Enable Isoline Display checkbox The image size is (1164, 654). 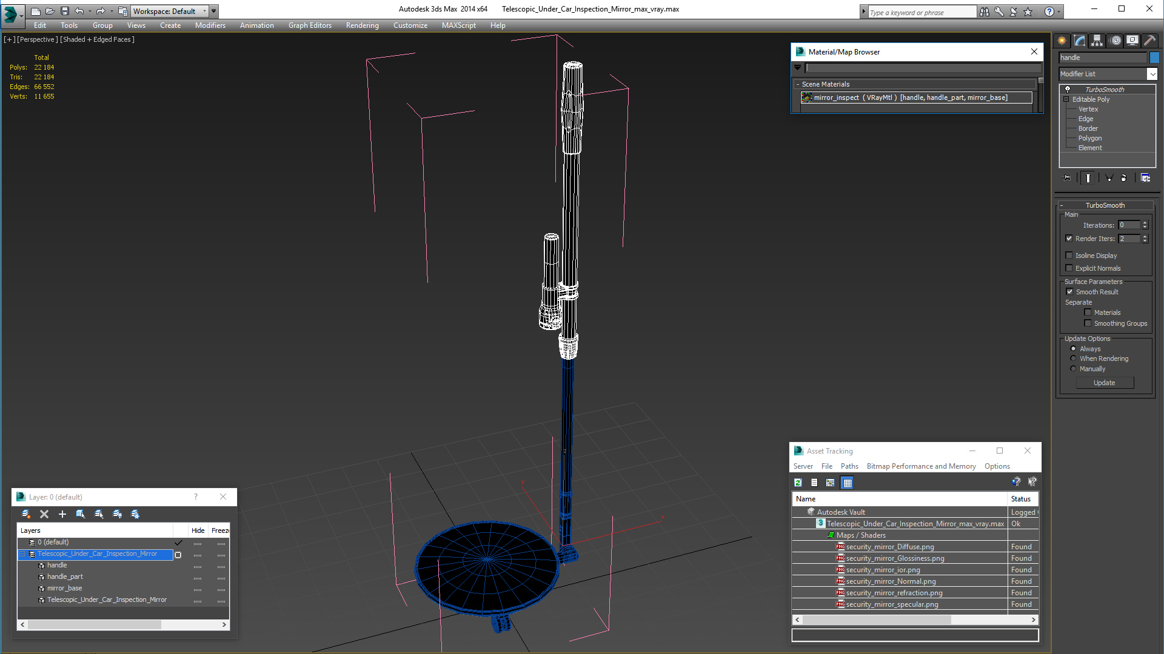point(1069,256)
